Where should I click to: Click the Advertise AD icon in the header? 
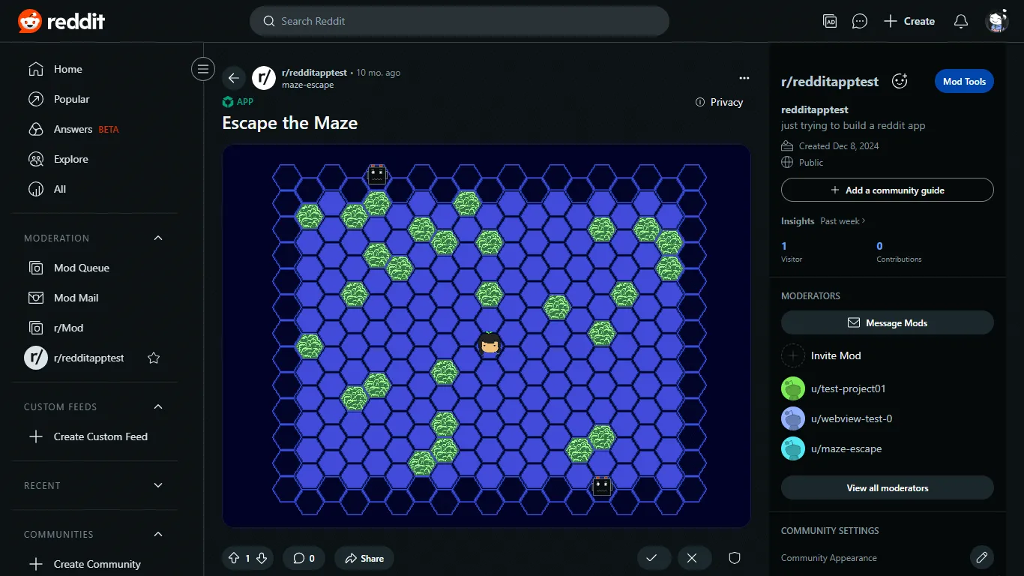click(x=829, y=21)
